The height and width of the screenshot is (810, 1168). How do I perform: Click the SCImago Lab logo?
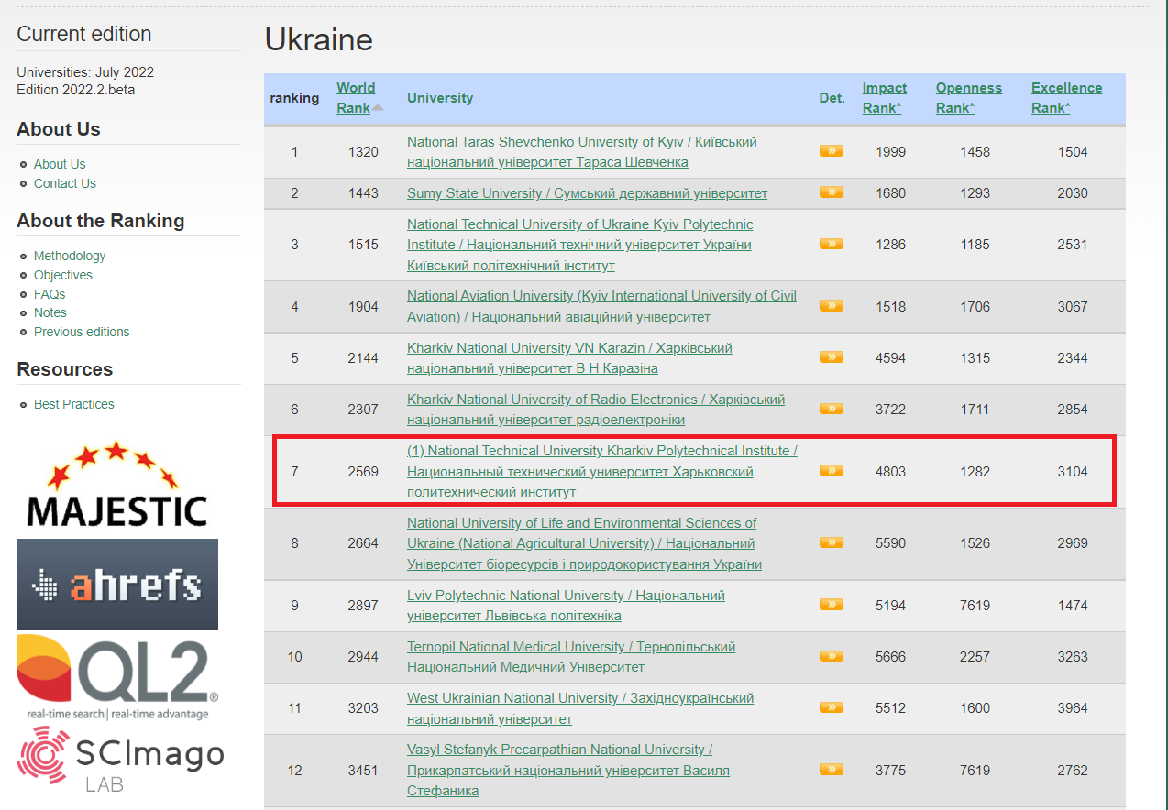point(120,760)
